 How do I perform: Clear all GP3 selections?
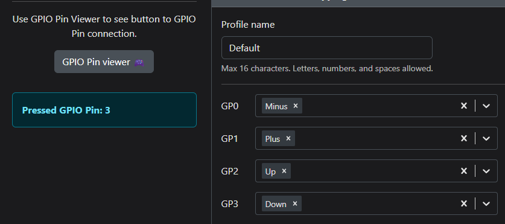tap(464, 203)
